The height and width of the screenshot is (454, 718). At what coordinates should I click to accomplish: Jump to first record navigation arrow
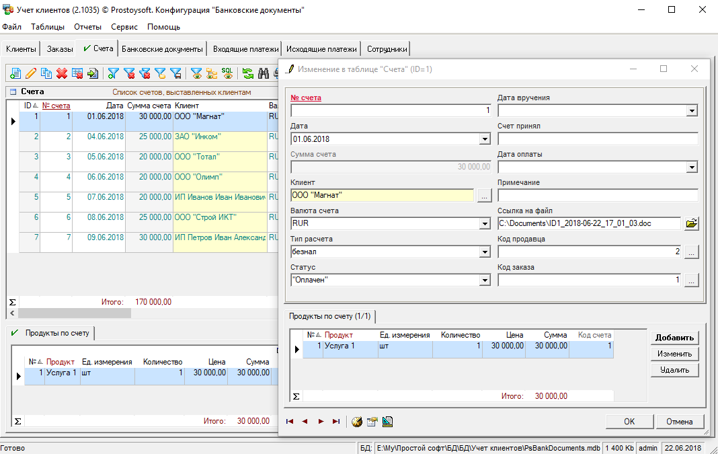[290, 422]
